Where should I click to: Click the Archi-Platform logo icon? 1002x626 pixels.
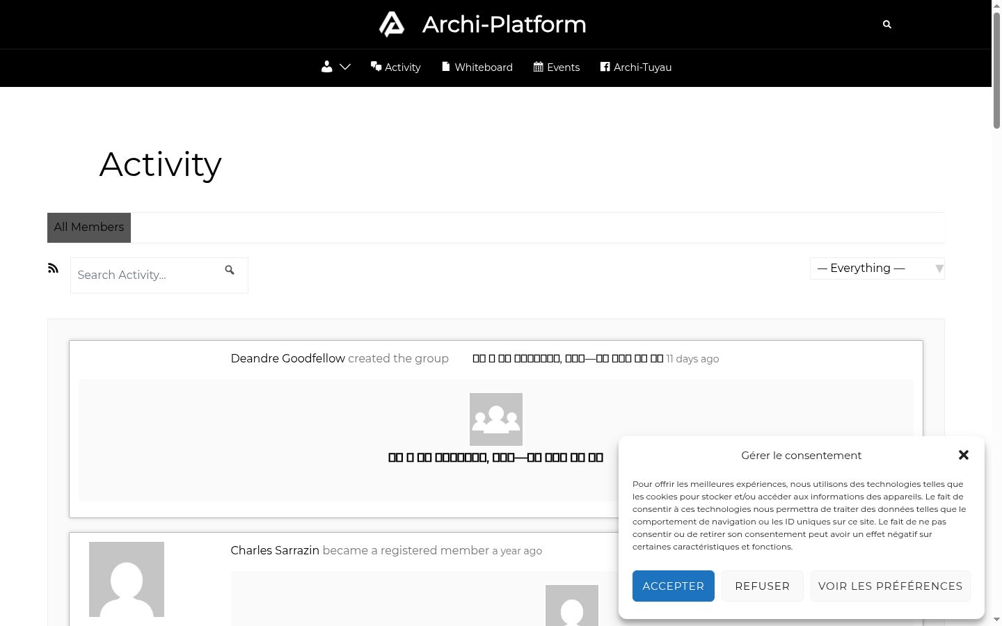[x=392, y=24]
